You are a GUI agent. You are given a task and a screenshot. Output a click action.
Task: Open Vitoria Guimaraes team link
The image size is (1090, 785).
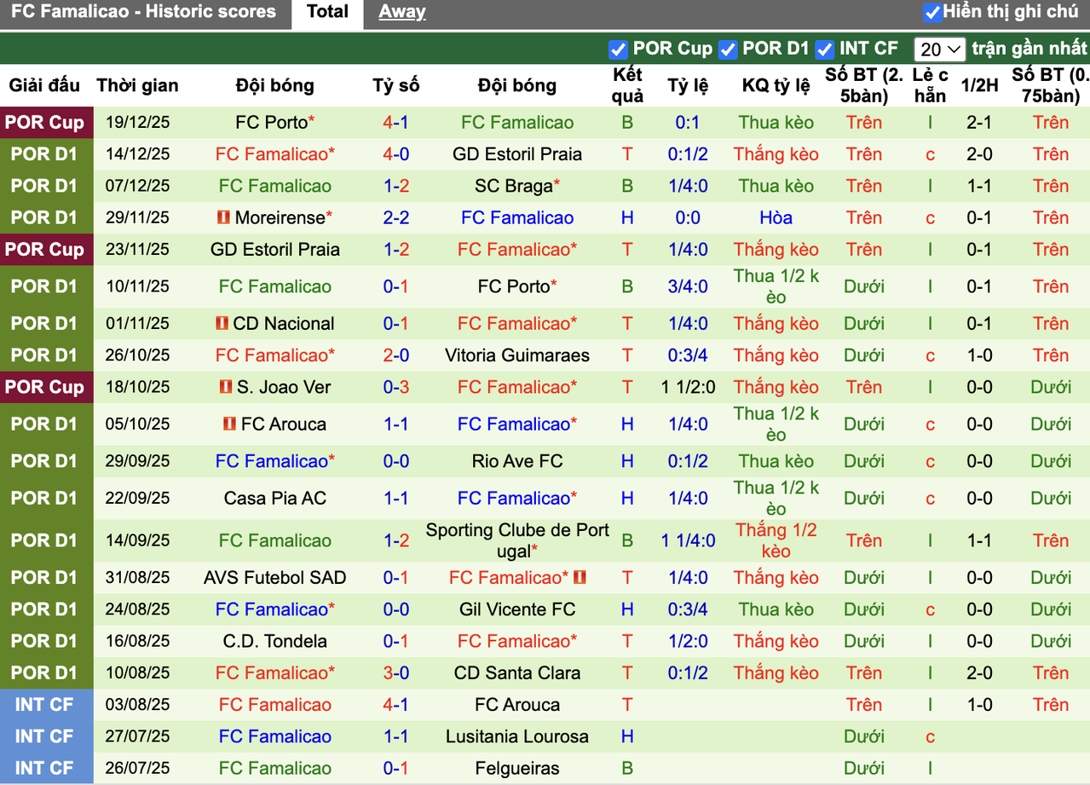point(517,355)
